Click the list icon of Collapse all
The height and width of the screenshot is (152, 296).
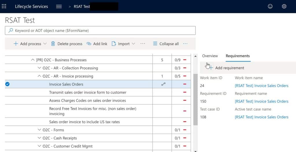(x=155, y=44)
